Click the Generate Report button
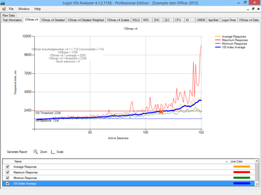 [x=17, y=152]
